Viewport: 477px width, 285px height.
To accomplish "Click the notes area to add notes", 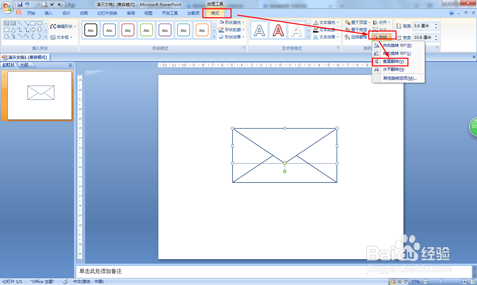I will coord(274,271).
